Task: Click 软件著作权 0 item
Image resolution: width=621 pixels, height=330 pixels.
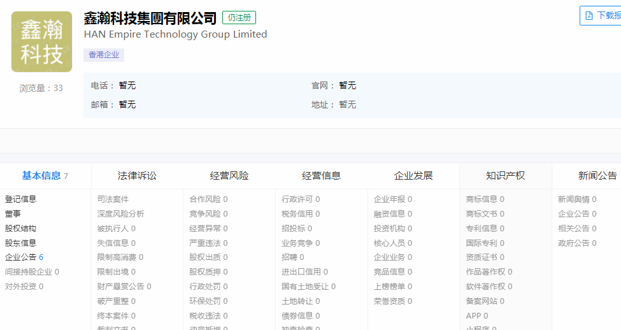Action: coord(489,287)
